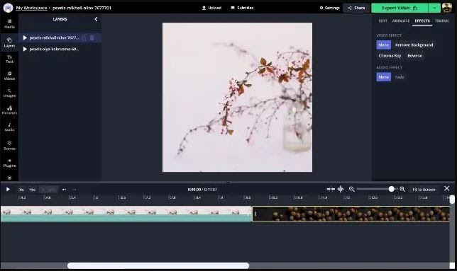Open the Audio sidebar panel
The image size is (457, 271).
click(x=9, y=127)
